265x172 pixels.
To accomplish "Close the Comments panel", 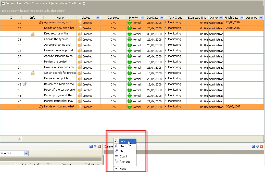I will click(262, 146).
